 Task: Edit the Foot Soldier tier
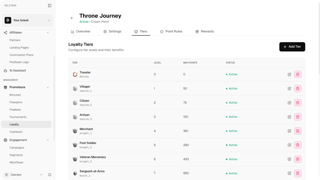click(x=289, y=145)
